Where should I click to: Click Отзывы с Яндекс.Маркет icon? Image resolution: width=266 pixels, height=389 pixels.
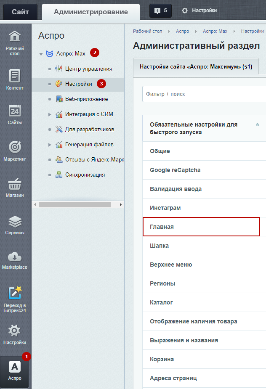pos(59,159)
